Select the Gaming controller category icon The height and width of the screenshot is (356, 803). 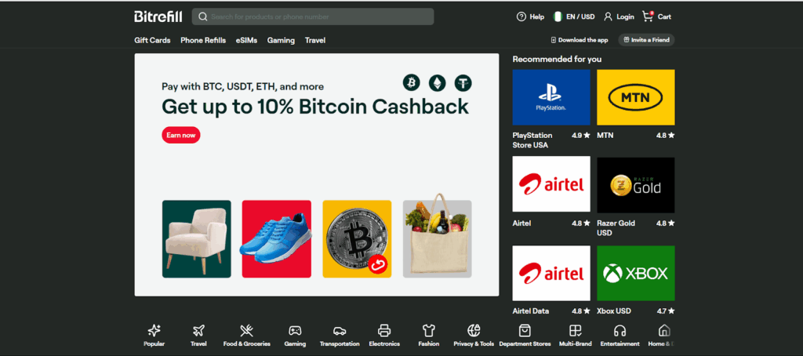click(295, 330)
